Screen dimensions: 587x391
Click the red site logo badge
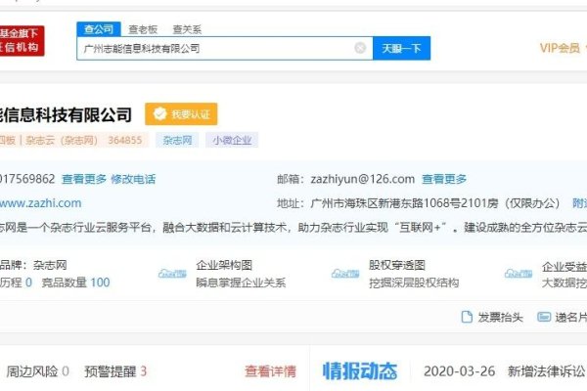21,41
